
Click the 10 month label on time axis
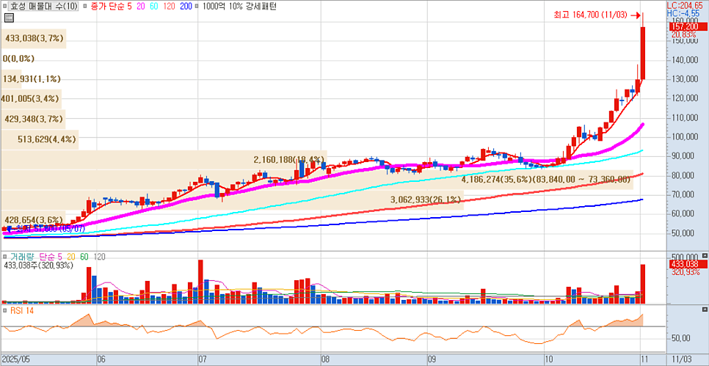point(549,359)
